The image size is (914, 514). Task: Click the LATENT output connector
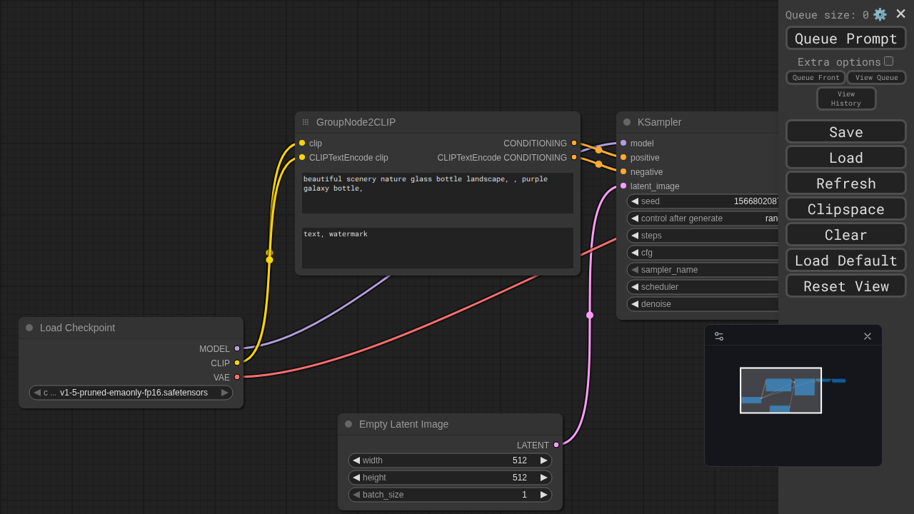point(556,445)
